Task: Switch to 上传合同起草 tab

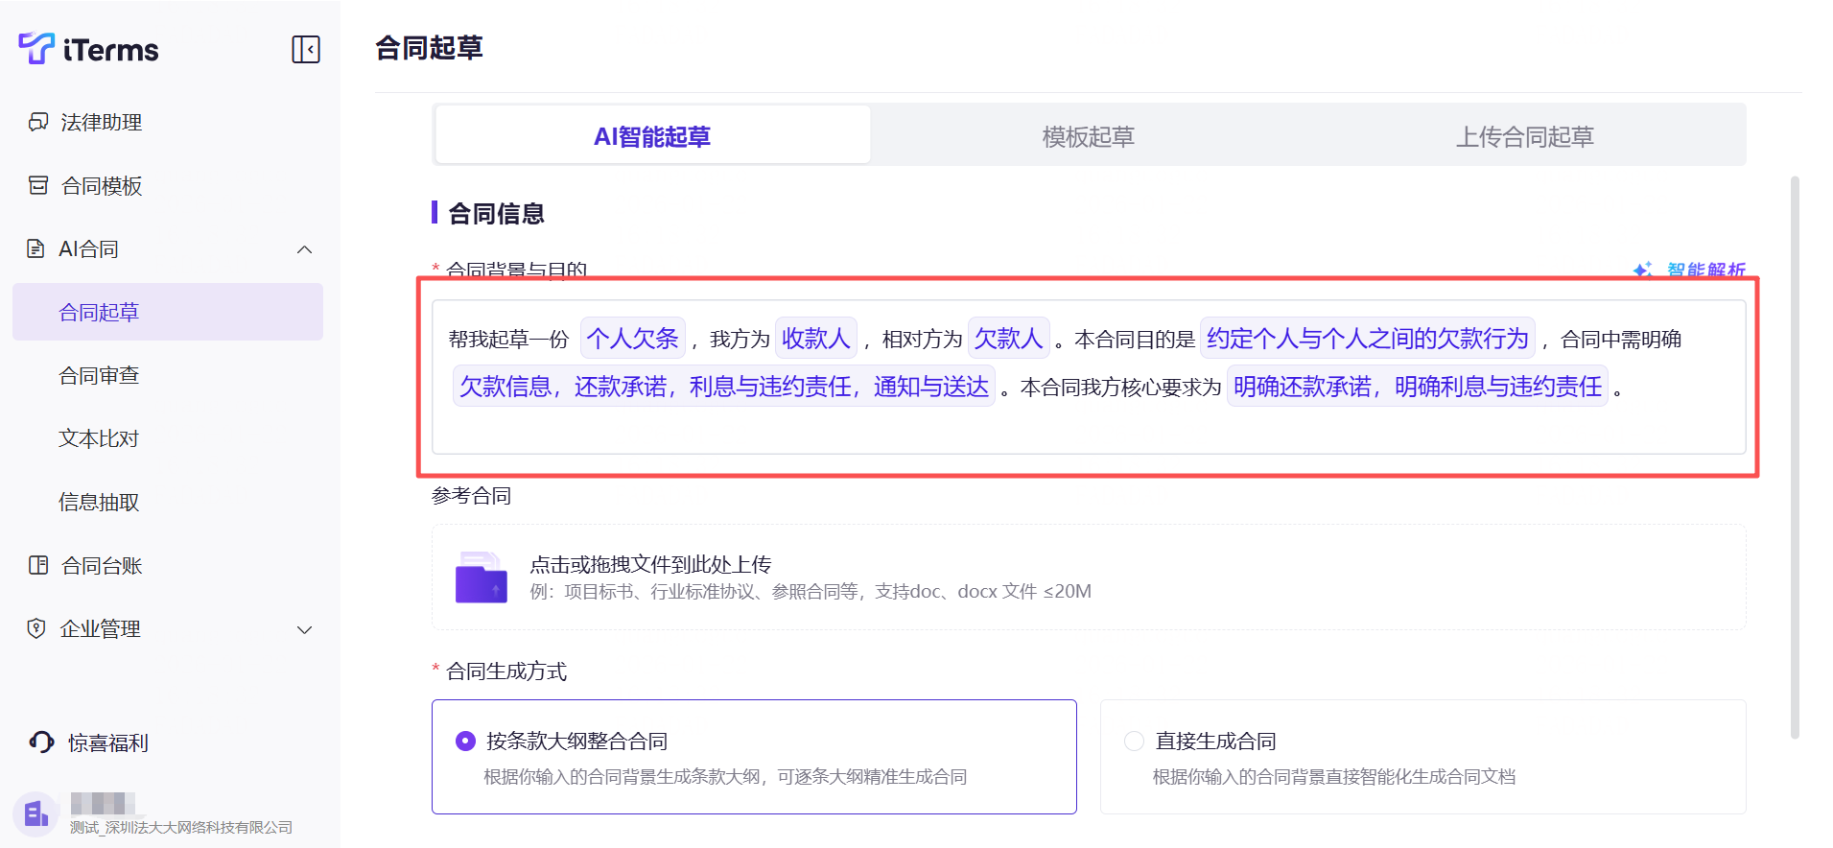Action: (1524, 136)
